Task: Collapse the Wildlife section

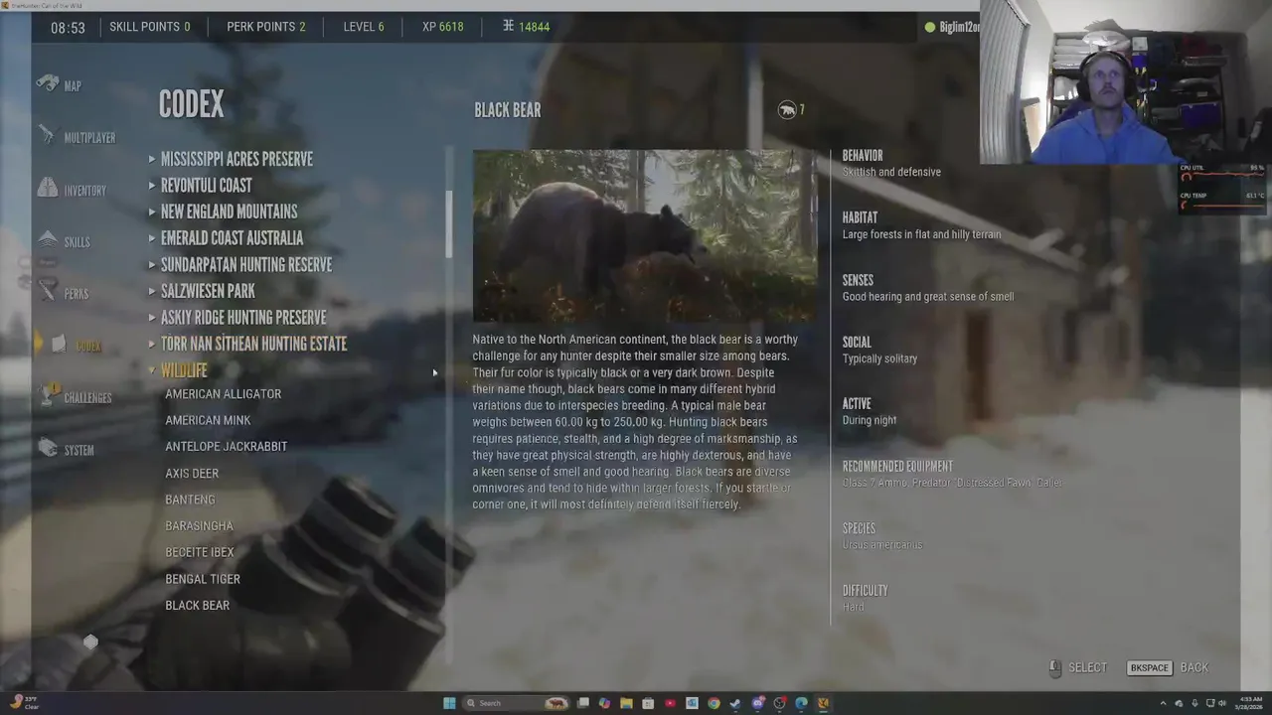Action: [x=178, y=370]
